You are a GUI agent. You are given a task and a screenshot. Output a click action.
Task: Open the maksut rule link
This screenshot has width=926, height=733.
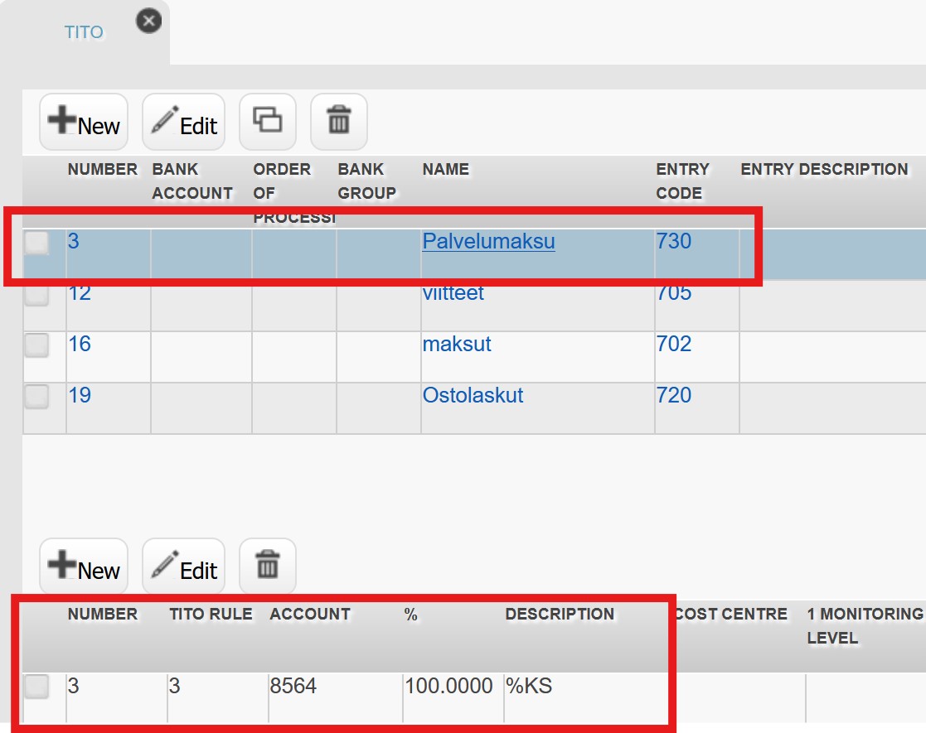click(x=457, y=344)
